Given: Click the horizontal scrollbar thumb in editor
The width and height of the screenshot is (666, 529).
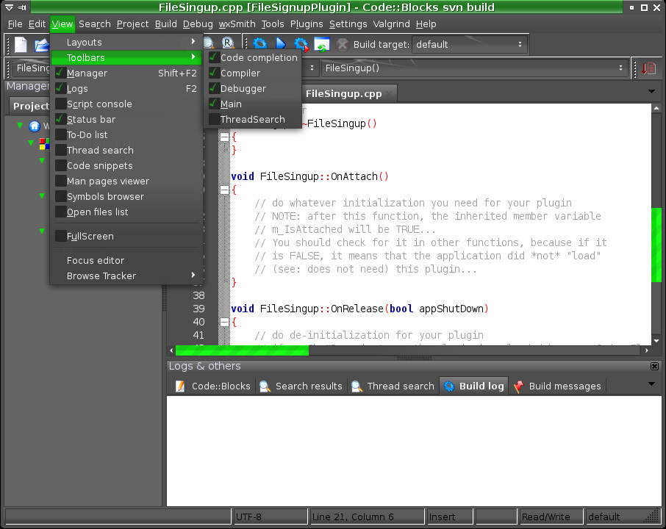Looking at the screenshot, I should click(242, 350).
